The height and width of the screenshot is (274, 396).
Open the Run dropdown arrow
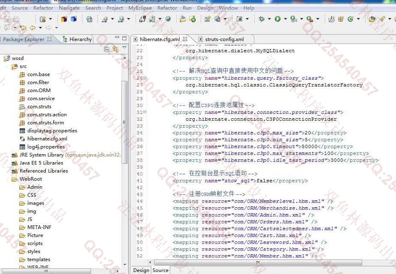coord(285,19)
